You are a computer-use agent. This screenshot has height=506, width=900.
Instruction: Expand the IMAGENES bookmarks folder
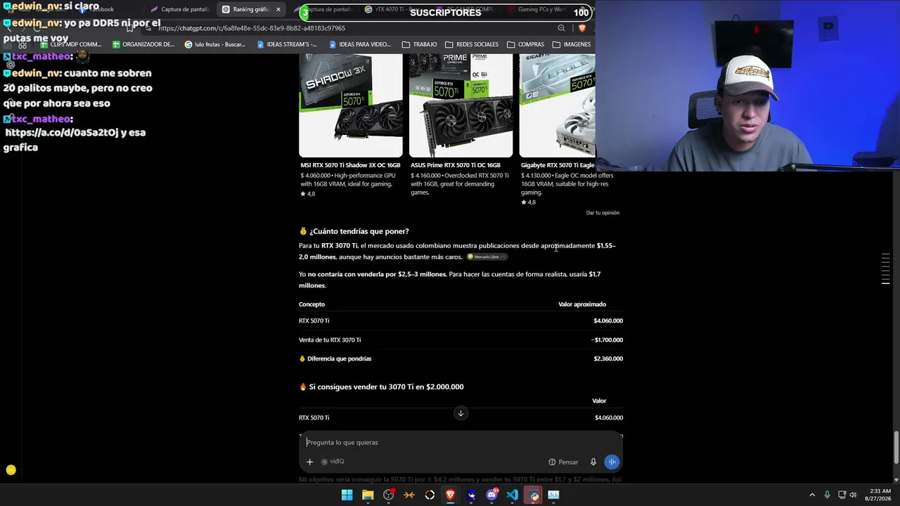[572, 44]
